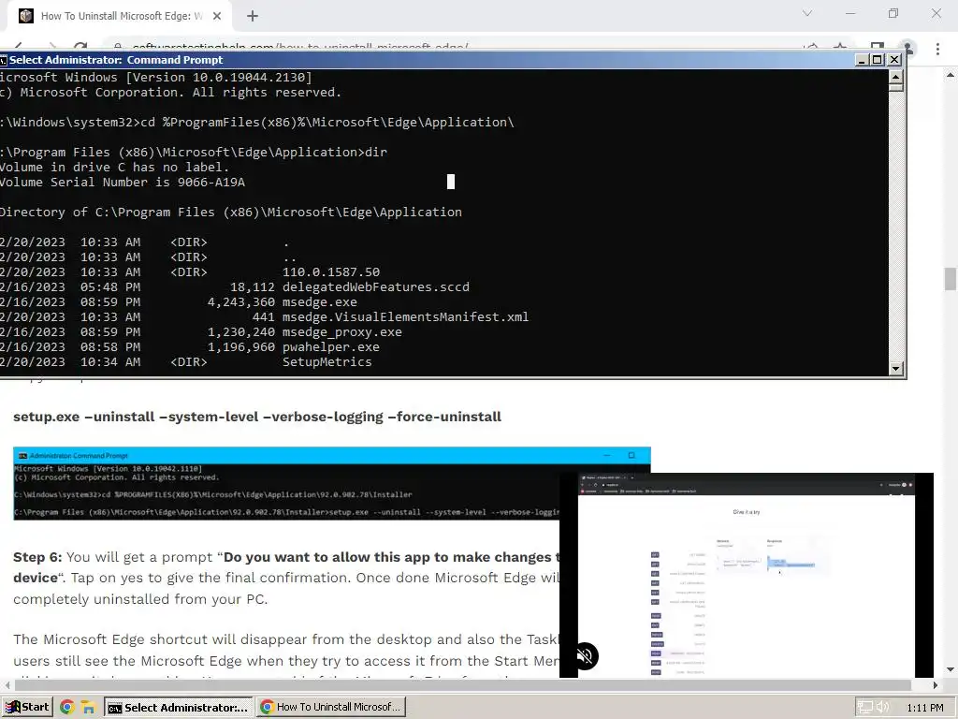The image size is (958, 719).
Task: Click the network icon in system tray
Action: point(864,708)
